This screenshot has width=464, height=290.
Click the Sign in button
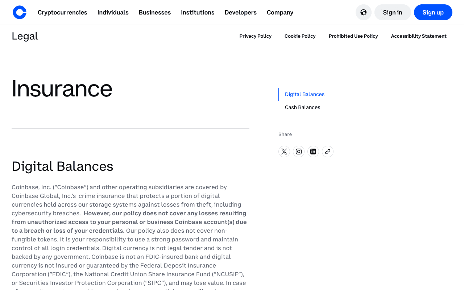pos(393,12)
